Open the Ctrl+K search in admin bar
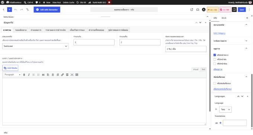Screen dimensions: 253x135 28,3
